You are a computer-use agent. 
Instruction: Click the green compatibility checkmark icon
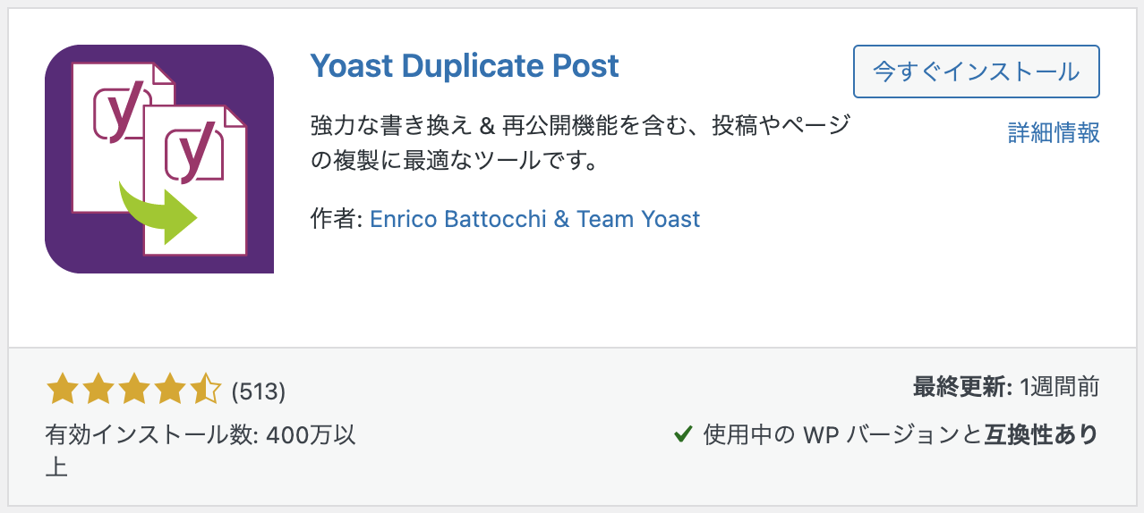pos(683,435)
